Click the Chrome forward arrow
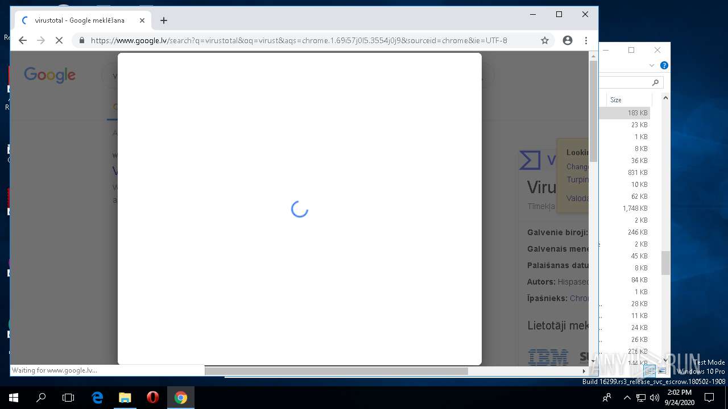The height and width of the screenshot is (409, 728). tap(41, 40)
